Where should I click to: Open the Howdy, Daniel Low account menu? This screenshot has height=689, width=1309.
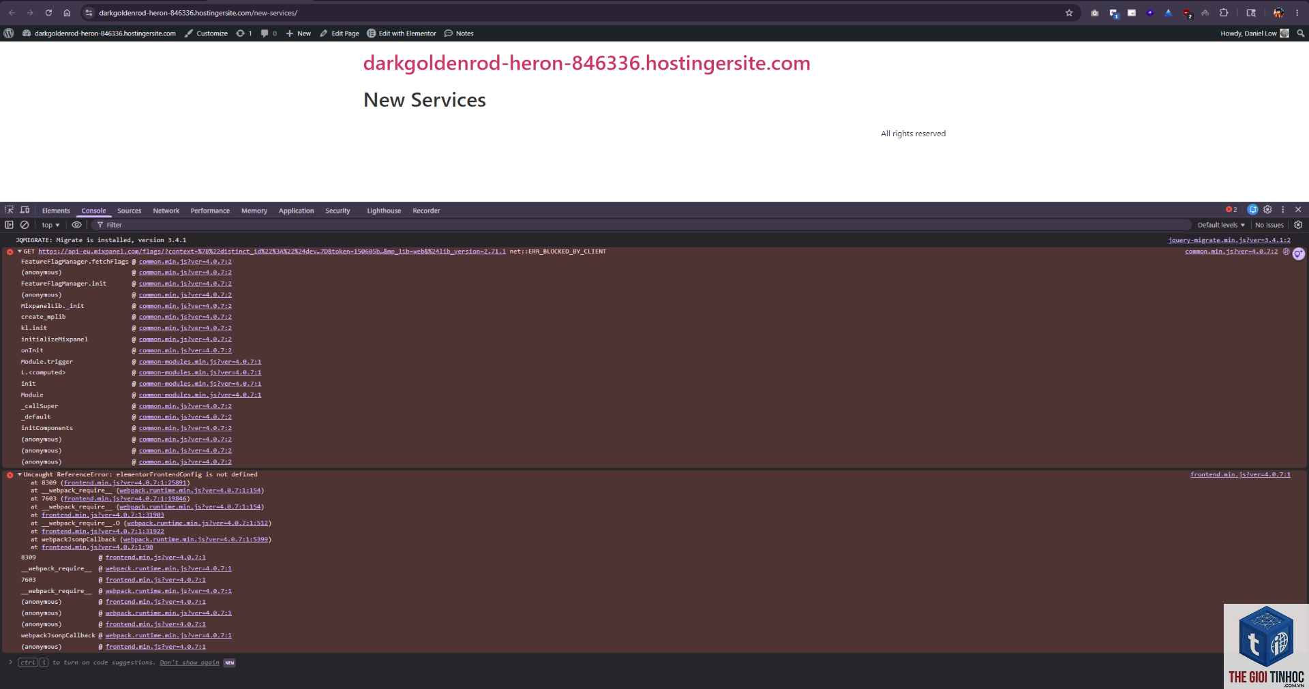1254,33
